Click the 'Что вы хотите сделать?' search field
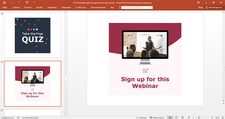The width and height of the screenshot is (225, 119). coord(137,7)
